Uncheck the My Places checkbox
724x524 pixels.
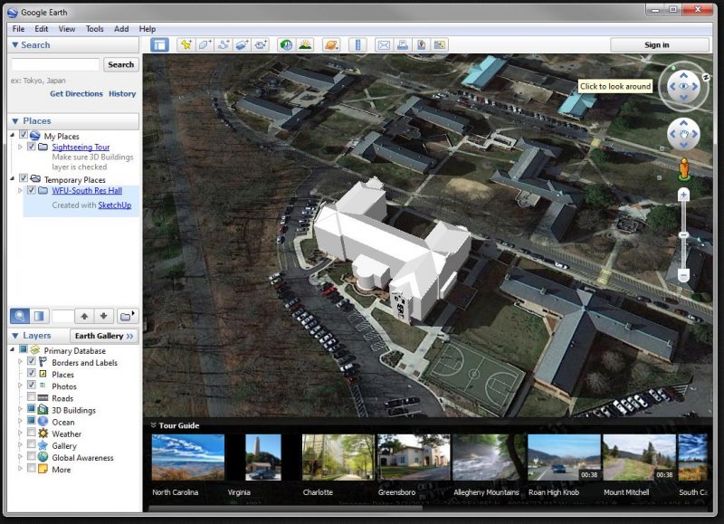coord(24,135)
